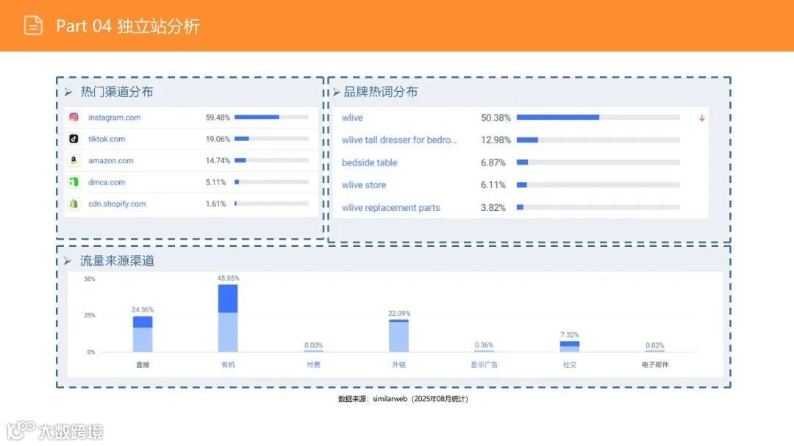Click the 7.32% social traffic bar

(x=569, y=346)
